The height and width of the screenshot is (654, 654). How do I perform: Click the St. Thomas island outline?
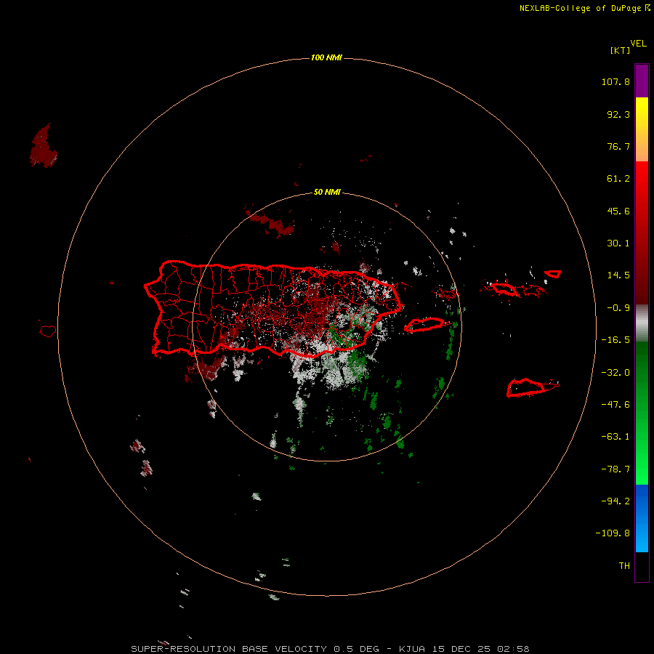click(504, 288)
